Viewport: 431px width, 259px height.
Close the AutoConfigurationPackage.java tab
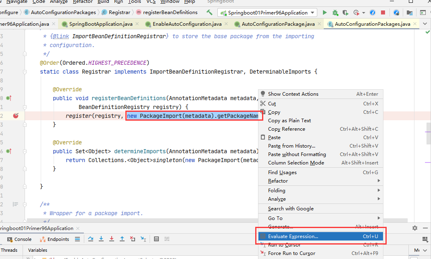click(319, 24)
